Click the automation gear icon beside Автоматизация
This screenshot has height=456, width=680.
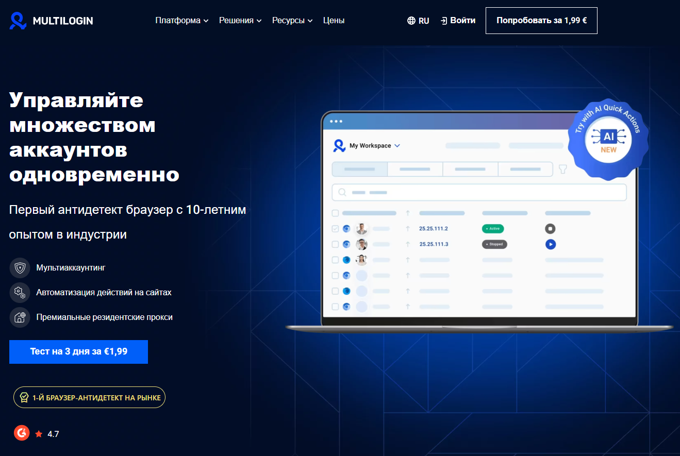[20, 292]
